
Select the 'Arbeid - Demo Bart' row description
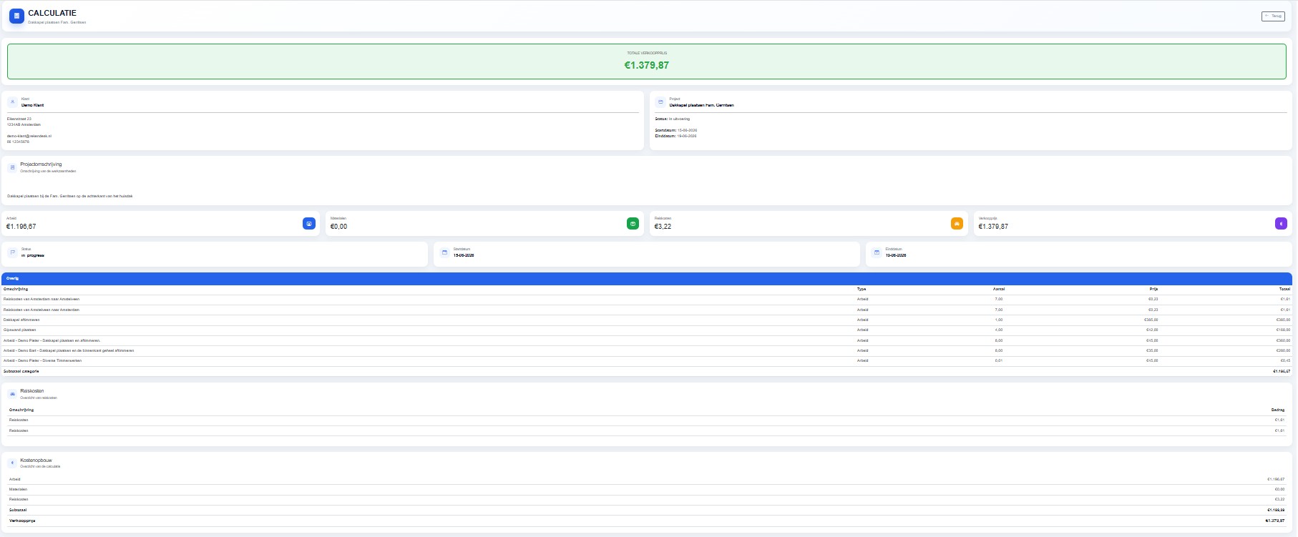pos(69,350)
